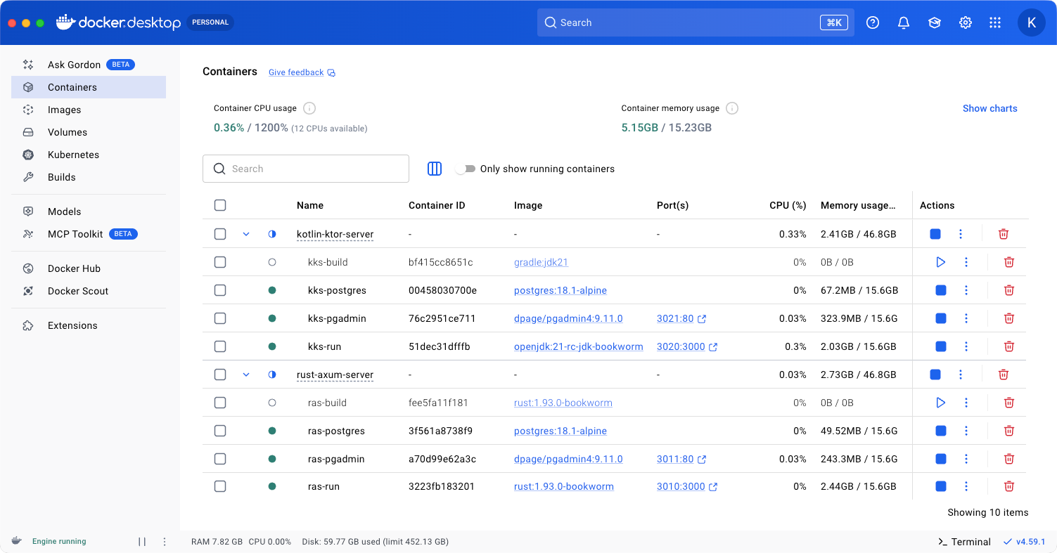Pause the Docker engine
Image resolution: width=1057 pixels, height=553 pixels.
coord(142,542)
